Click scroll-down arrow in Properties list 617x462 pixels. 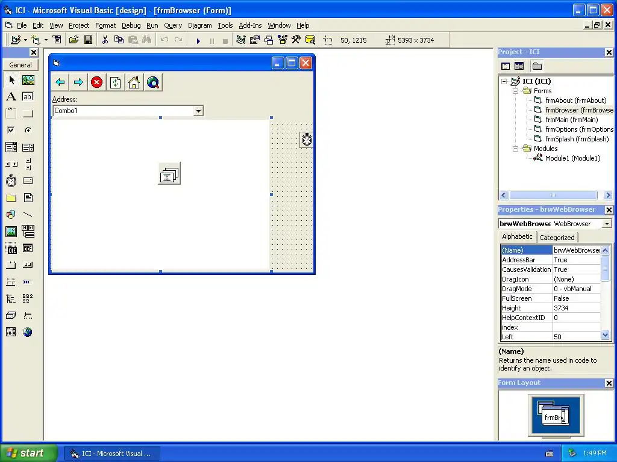point(605,335)
